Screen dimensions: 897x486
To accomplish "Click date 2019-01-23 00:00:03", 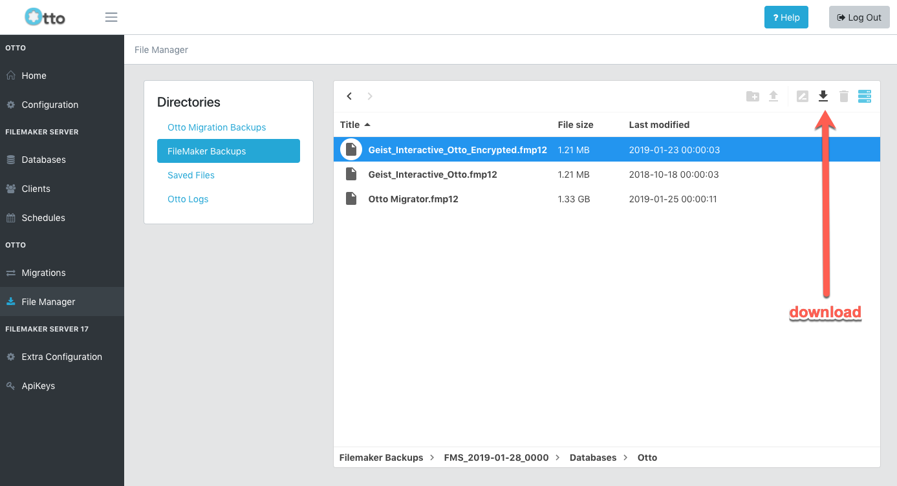I will (x=674, y=150).
